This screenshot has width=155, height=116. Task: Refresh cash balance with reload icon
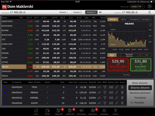click(150, 12)
